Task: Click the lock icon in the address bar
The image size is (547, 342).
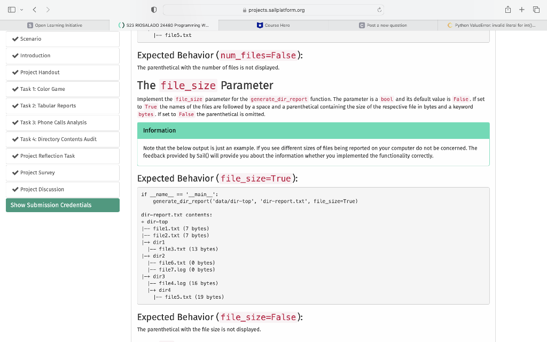Action: (x=245, y=10)
